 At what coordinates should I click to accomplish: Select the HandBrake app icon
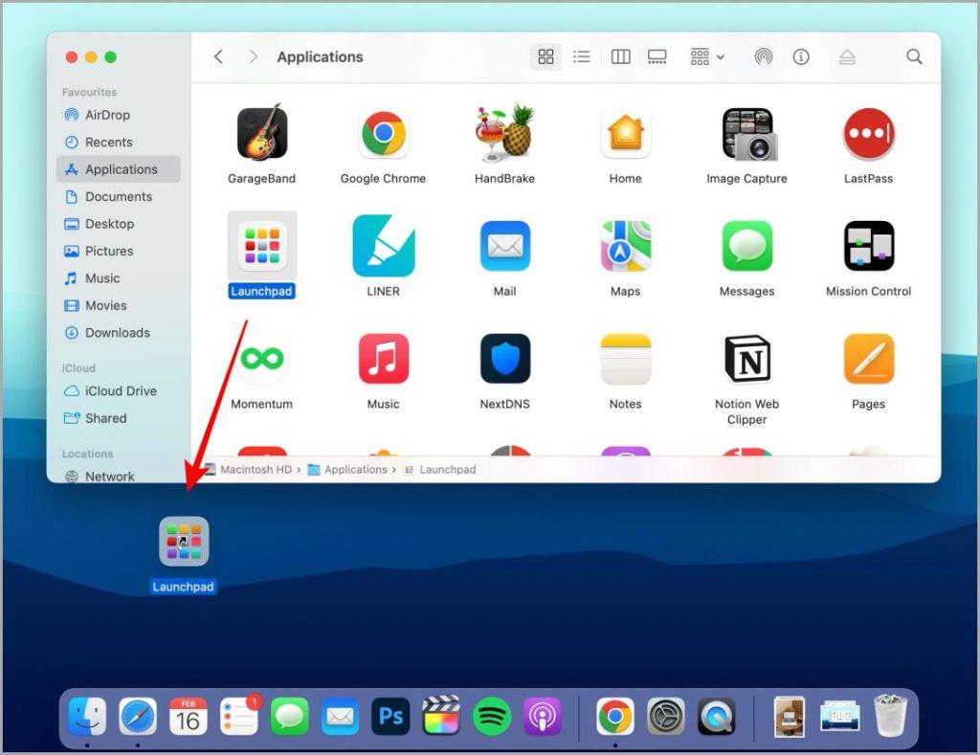pyautogui.click(x=504, y=132)
